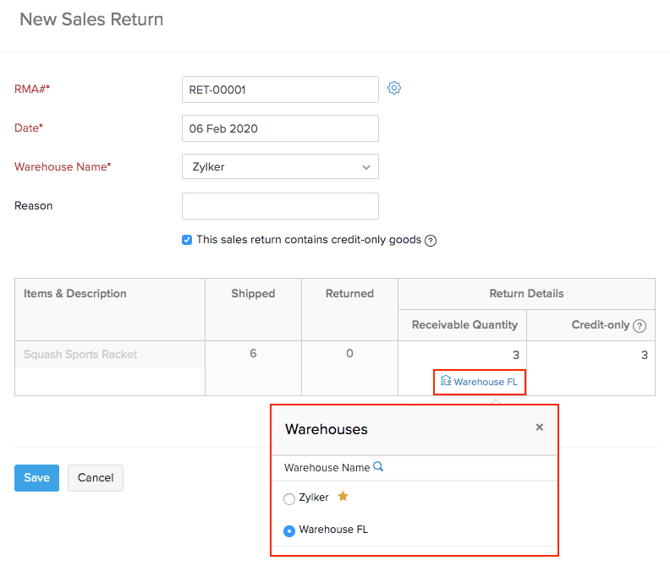The image size is (670, 571).
Task: Close the Warehouses popup
Action: coord(540,427)
